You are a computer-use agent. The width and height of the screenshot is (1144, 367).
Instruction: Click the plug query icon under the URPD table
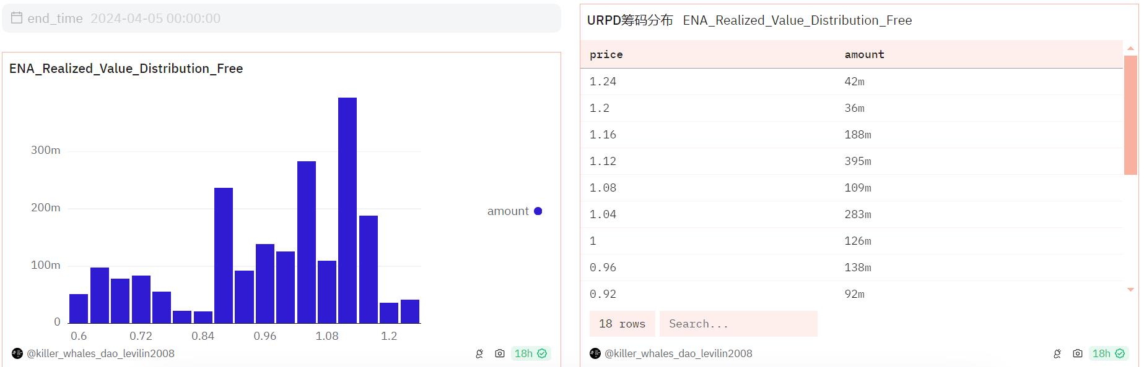pyautogui.click(x=1057, y=353)
